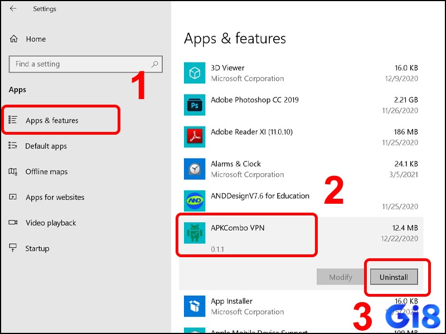
Task: Click the 3D Viewer app icon
Action: coord(195,73)
